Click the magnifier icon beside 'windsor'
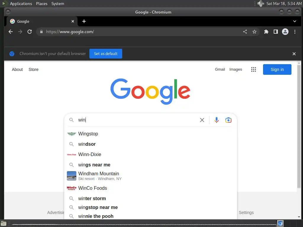This screenshot has height=227, width=303. point(71,144)
